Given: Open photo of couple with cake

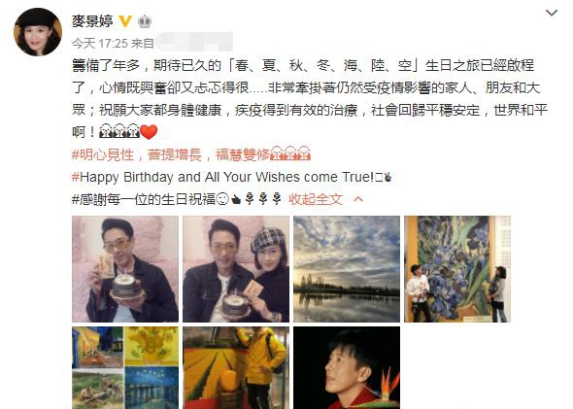Looking at the screenshot, I should (x=236, y=269).
